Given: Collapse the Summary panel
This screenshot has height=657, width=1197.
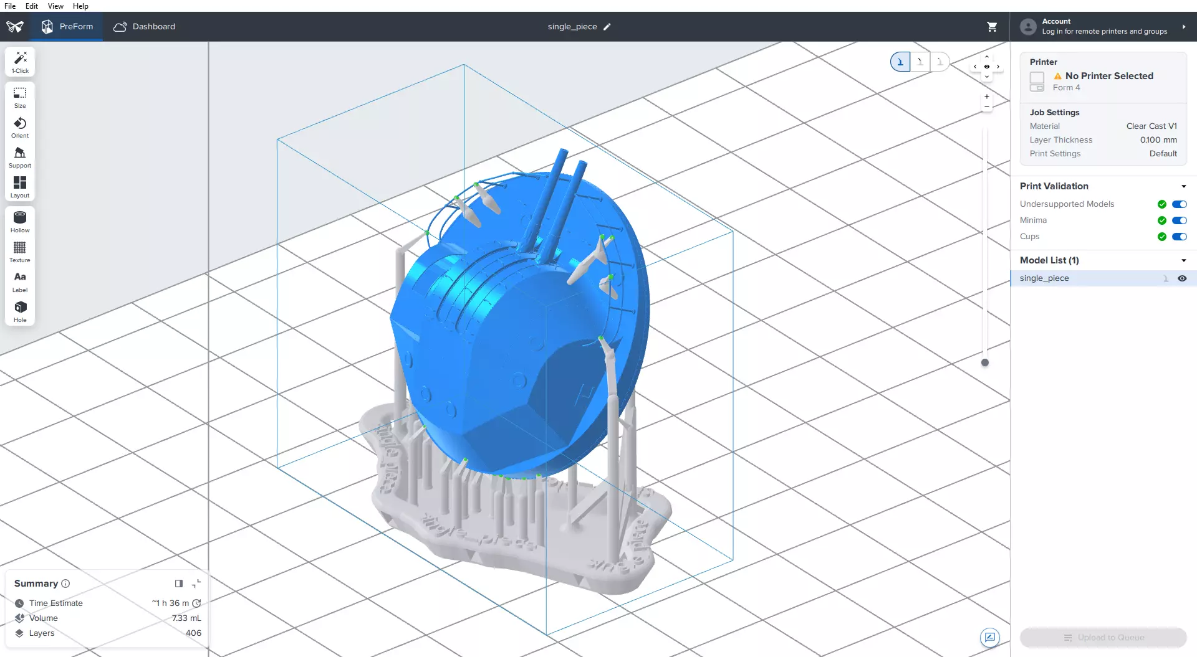Looking at the screenshot, I should 196,584.
